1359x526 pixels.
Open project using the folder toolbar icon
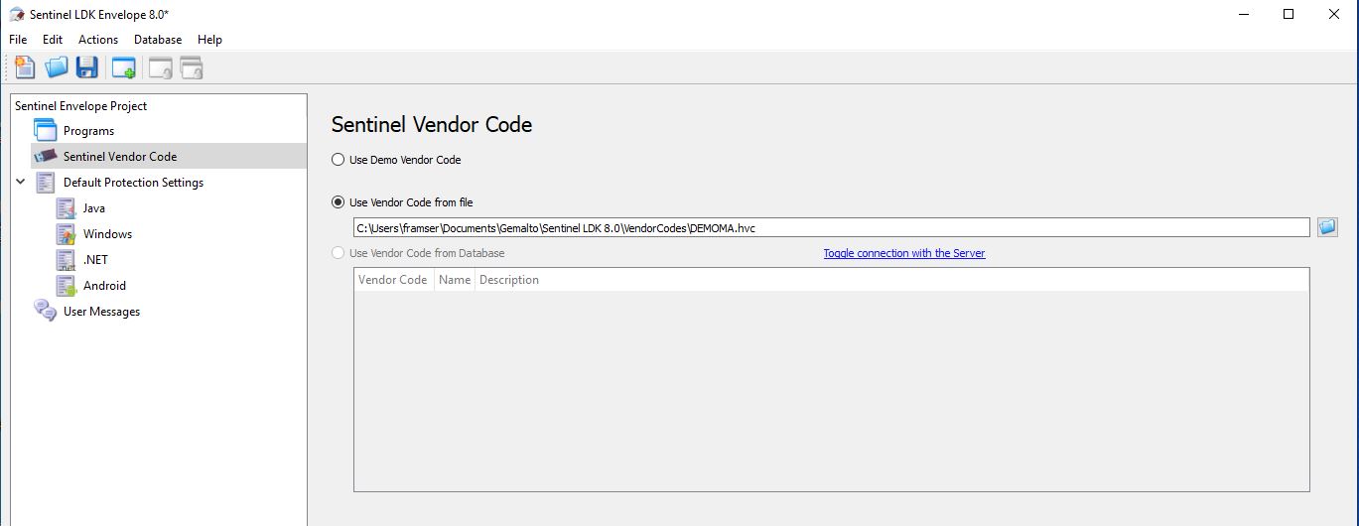click(x=57, y=67)
